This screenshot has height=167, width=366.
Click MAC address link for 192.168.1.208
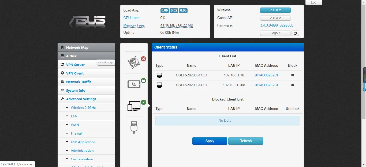pos(267,85)
